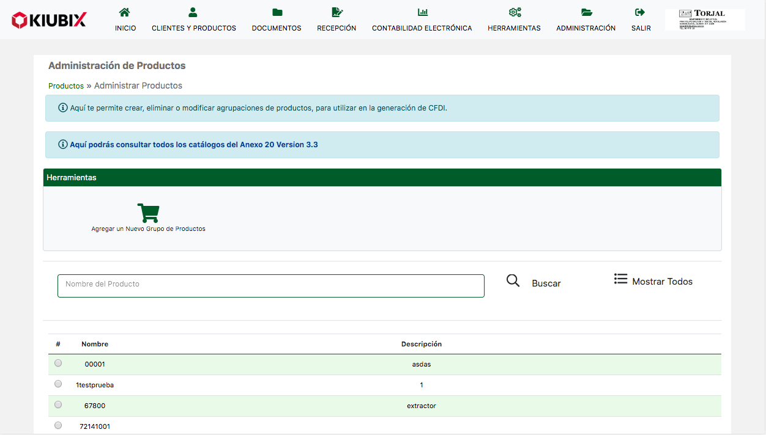766x435 pixels.
Task: Click the Administración open folder icon
Action: click(586, 12)
